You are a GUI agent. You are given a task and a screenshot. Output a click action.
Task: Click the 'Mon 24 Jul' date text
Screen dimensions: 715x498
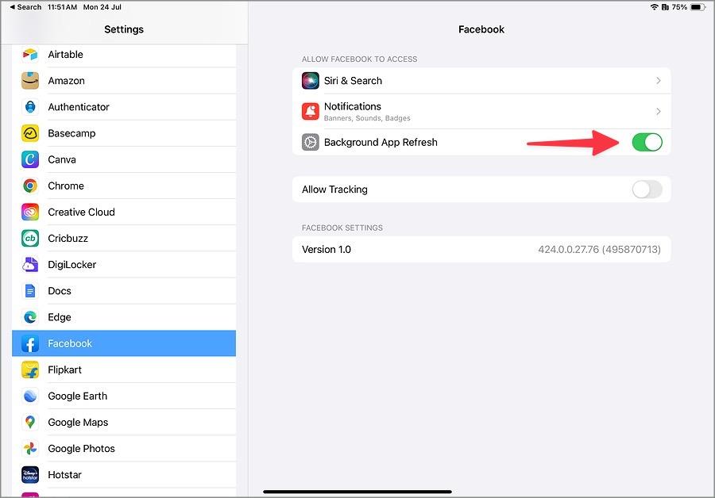coord(102,7)
